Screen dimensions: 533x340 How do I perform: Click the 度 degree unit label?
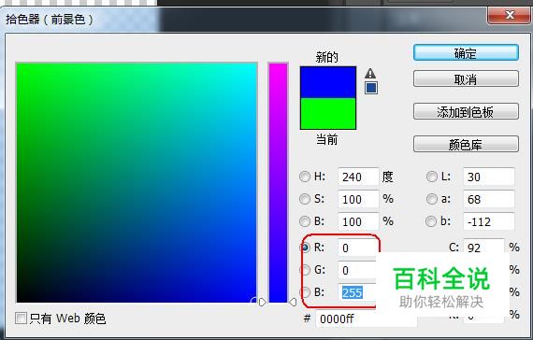pos(388,177)
